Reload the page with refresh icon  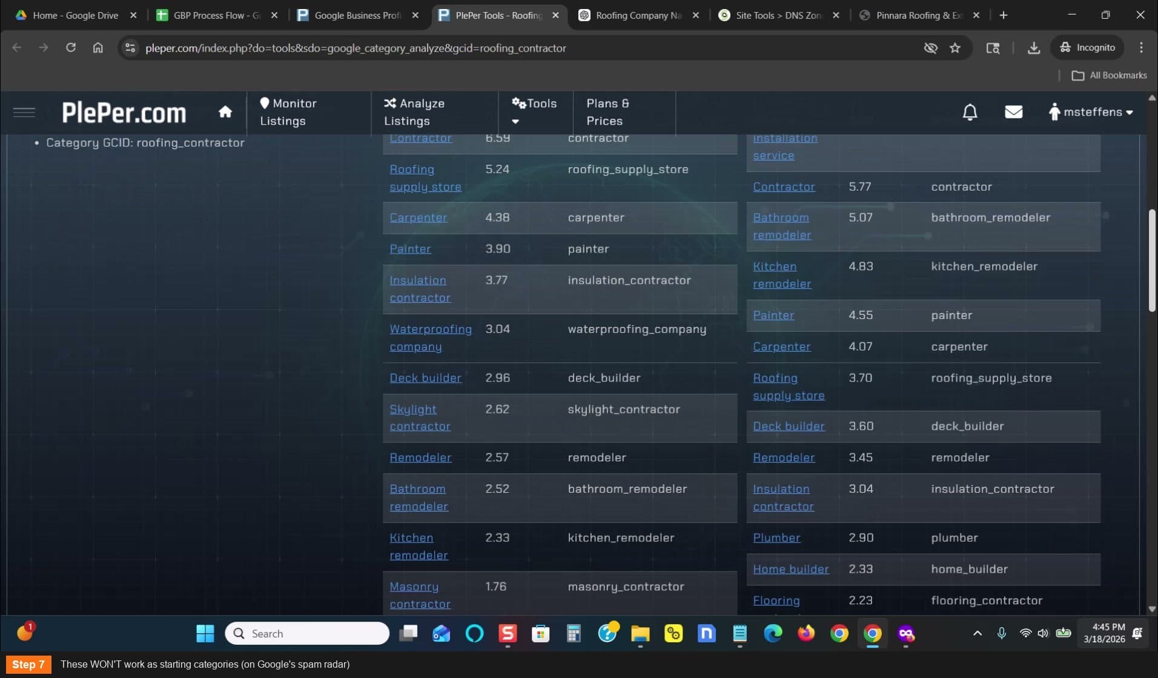click(71, 48)
